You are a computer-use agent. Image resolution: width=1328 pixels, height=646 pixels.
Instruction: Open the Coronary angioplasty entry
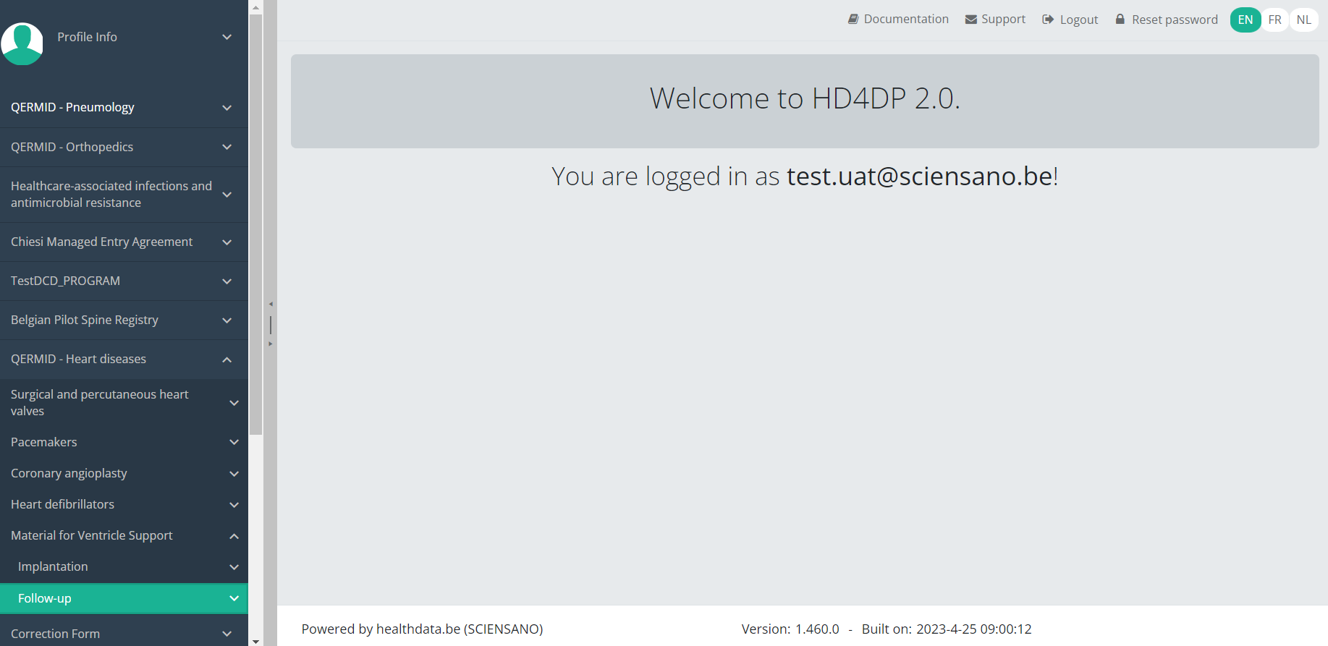pyautogui.click(x=69, y=473)
